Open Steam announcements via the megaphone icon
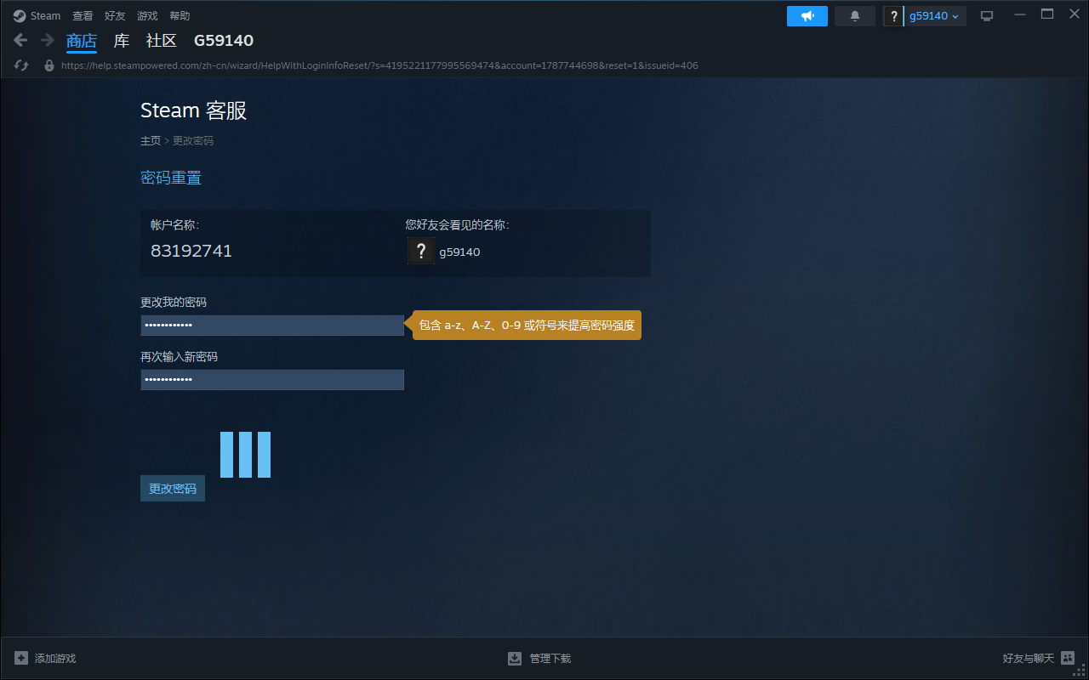 tap(807, 15)
